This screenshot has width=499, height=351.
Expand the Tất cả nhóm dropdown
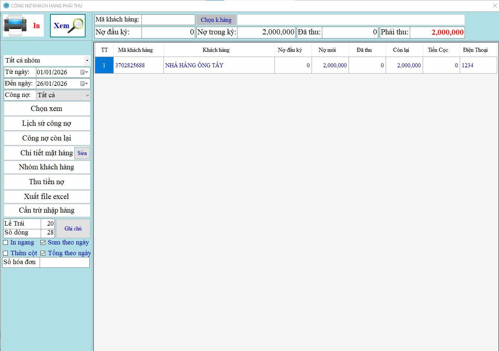87,60
